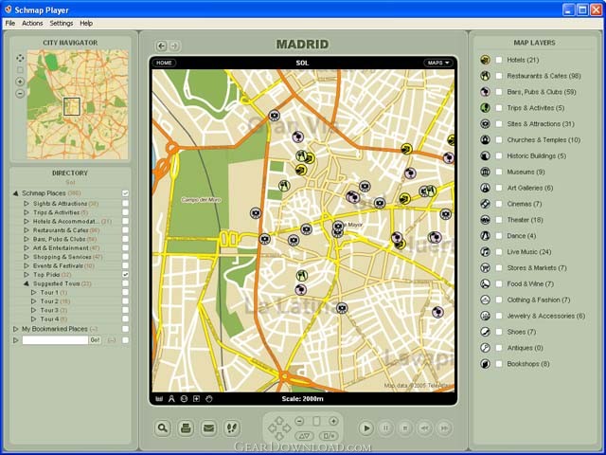Image resolution: width=606 pixels, height=455 pixels.
Task: Select Tour 3 in Directory
Action: coord(49,310)
